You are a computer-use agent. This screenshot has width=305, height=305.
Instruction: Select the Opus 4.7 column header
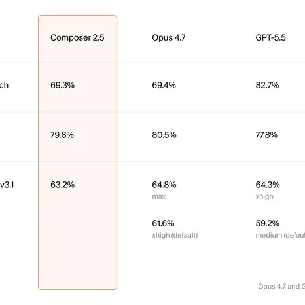169,37
